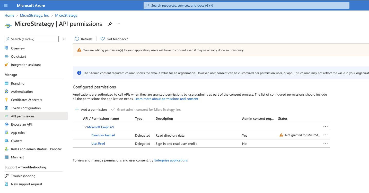Viewport: 369px width, 193px height.
Task: Open ellipsis menu for Microsoft Graph group
Action: (x=326, y=127)
